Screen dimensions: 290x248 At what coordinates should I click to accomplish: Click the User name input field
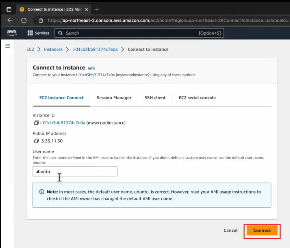75,171
